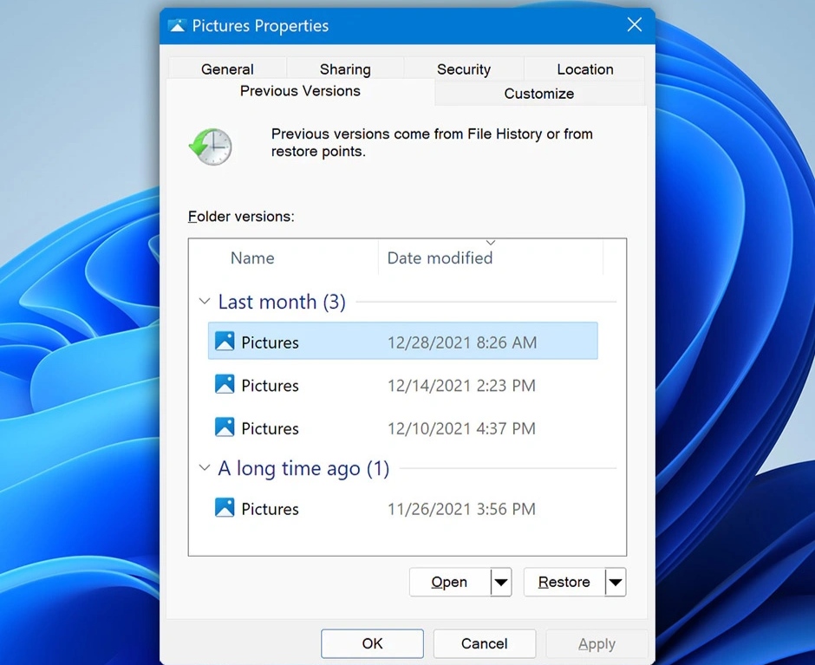Screen dimensions: 815x665
Task: Click the Restore button
Action: pyautogui.click(x=564, y=583)
